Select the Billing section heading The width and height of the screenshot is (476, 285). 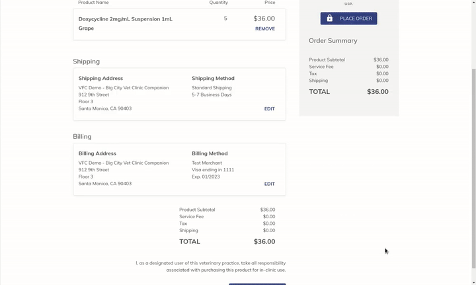[x=82, y=137]
